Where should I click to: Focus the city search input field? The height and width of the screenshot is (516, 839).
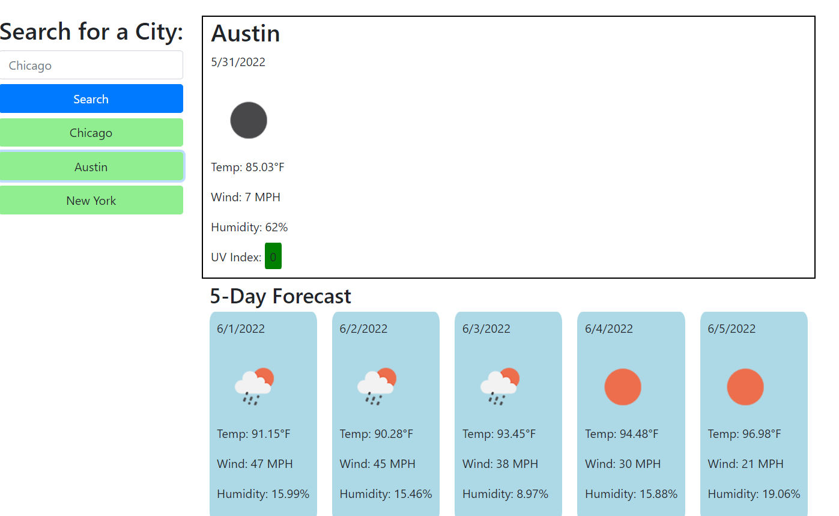point(91,65)
